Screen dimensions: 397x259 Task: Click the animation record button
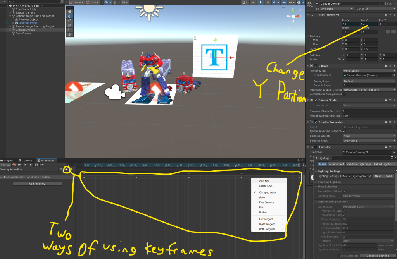click(x=14, y=165)
